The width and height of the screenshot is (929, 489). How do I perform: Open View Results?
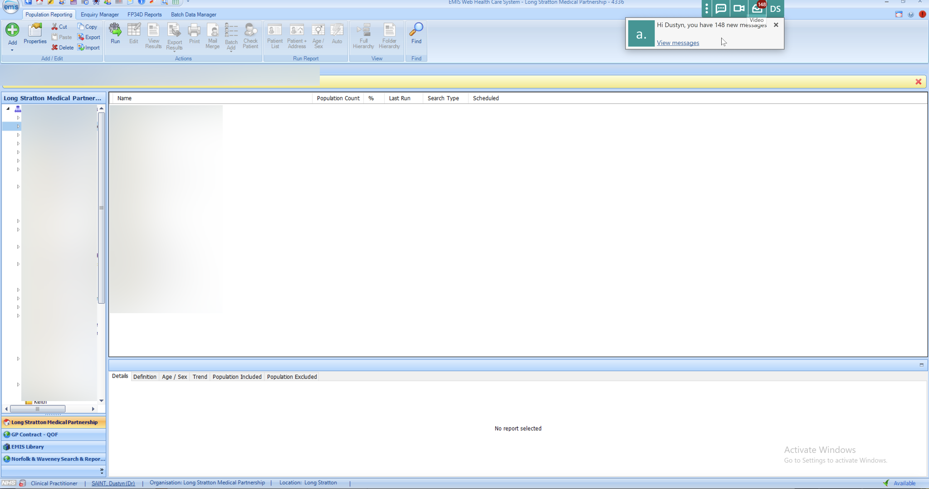pyautogui.click(x=153, y=36)
